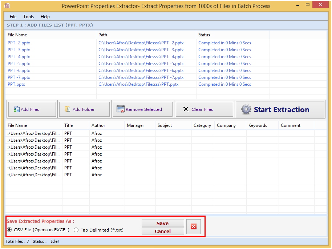Click the Company column header
Image resolution: width=332 pixels, height=249 pixels.
tap(230, 125)
